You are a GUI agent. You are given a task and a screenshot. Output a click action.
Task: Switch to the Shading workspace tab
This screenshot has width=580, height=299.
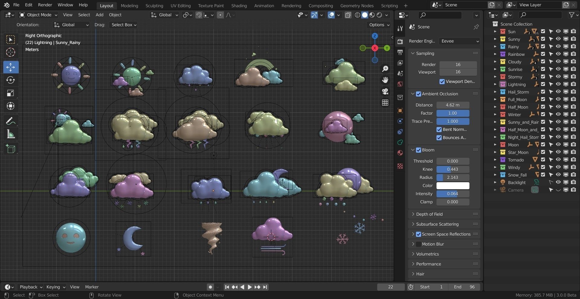point(239,5)
